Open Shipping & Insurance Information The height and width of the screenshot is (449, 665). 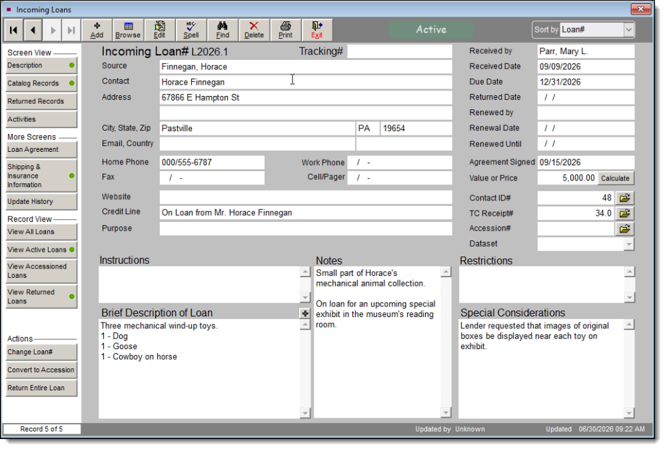tap(41, 176)
